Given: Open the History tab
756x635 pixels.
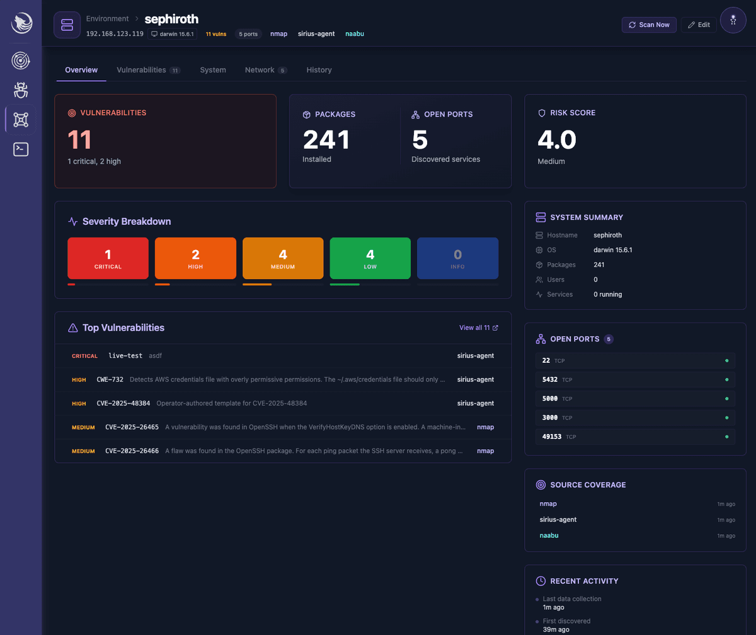Looking at the screenshot, I should coord(319,70).
